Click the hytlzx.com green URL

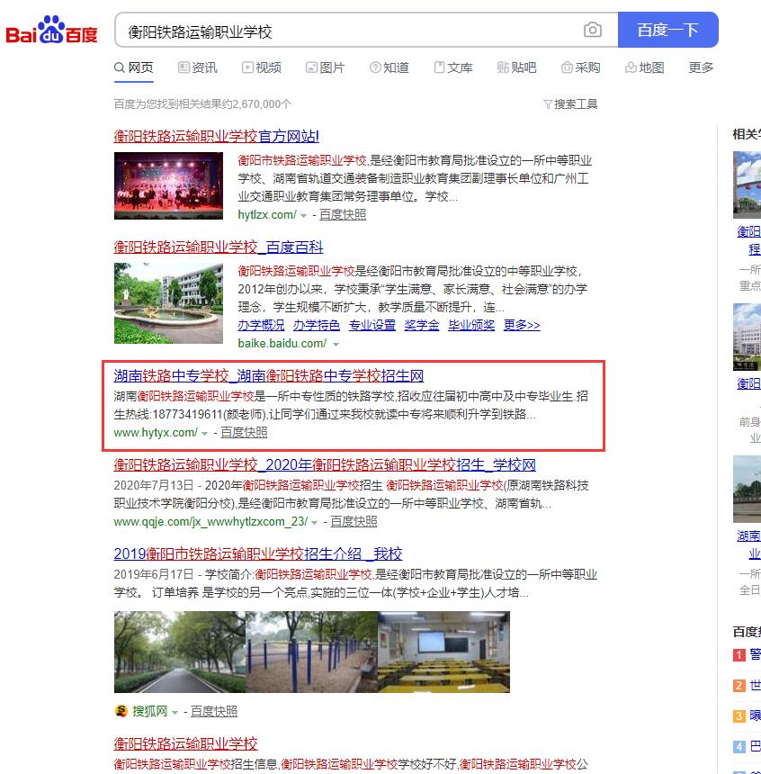[267, 215]
